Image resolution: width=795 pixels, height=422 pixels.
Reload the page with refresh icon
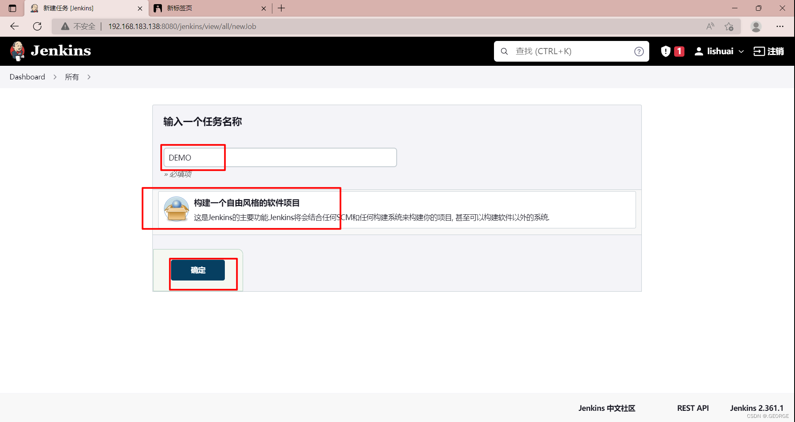click(x=37, y=26)
